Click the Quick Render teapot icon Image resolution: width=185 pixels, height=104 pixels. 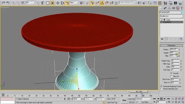pos(180,3)
